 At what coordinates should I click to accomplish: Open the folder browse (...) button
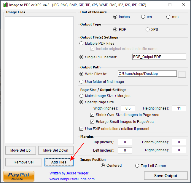click(x=182, y=74)
